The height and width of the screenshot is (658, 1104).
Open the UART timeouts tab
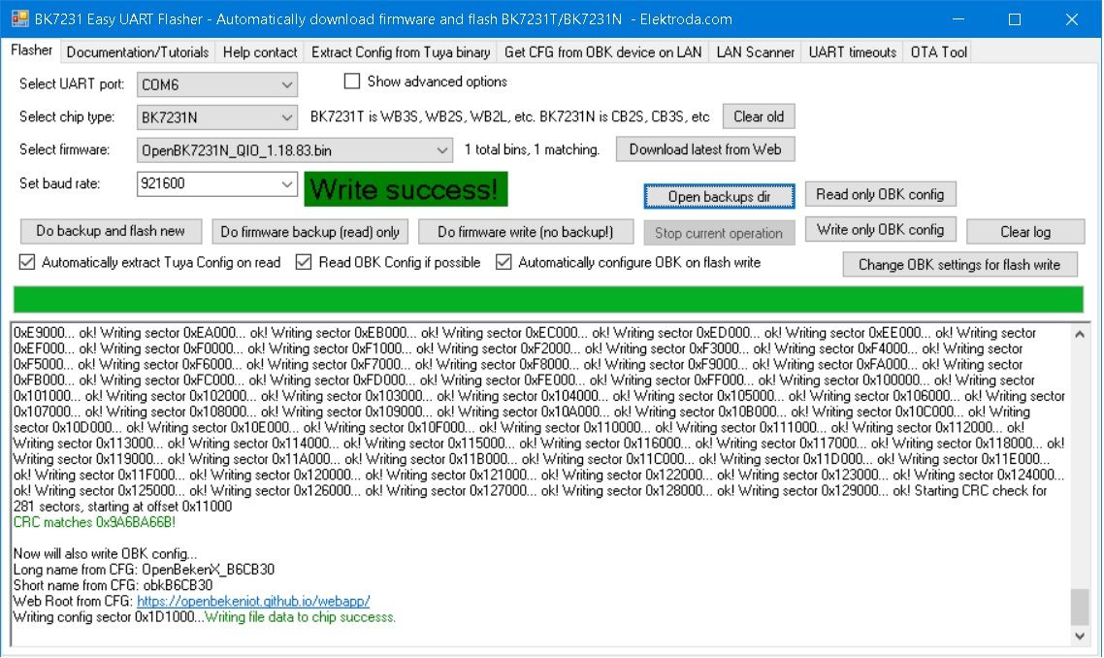[x=852, y=52]
